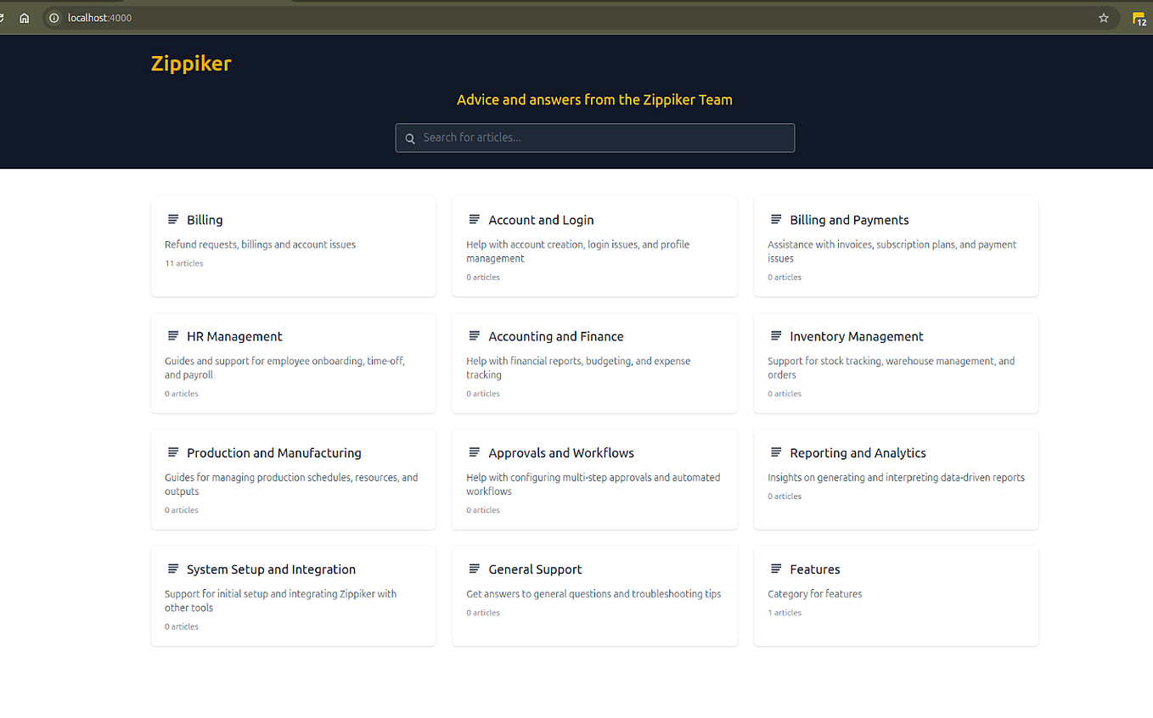Viewport: 1153px width, 718px height.
Task: Open the Accounting and Finance category
Action: coord(556,335)
